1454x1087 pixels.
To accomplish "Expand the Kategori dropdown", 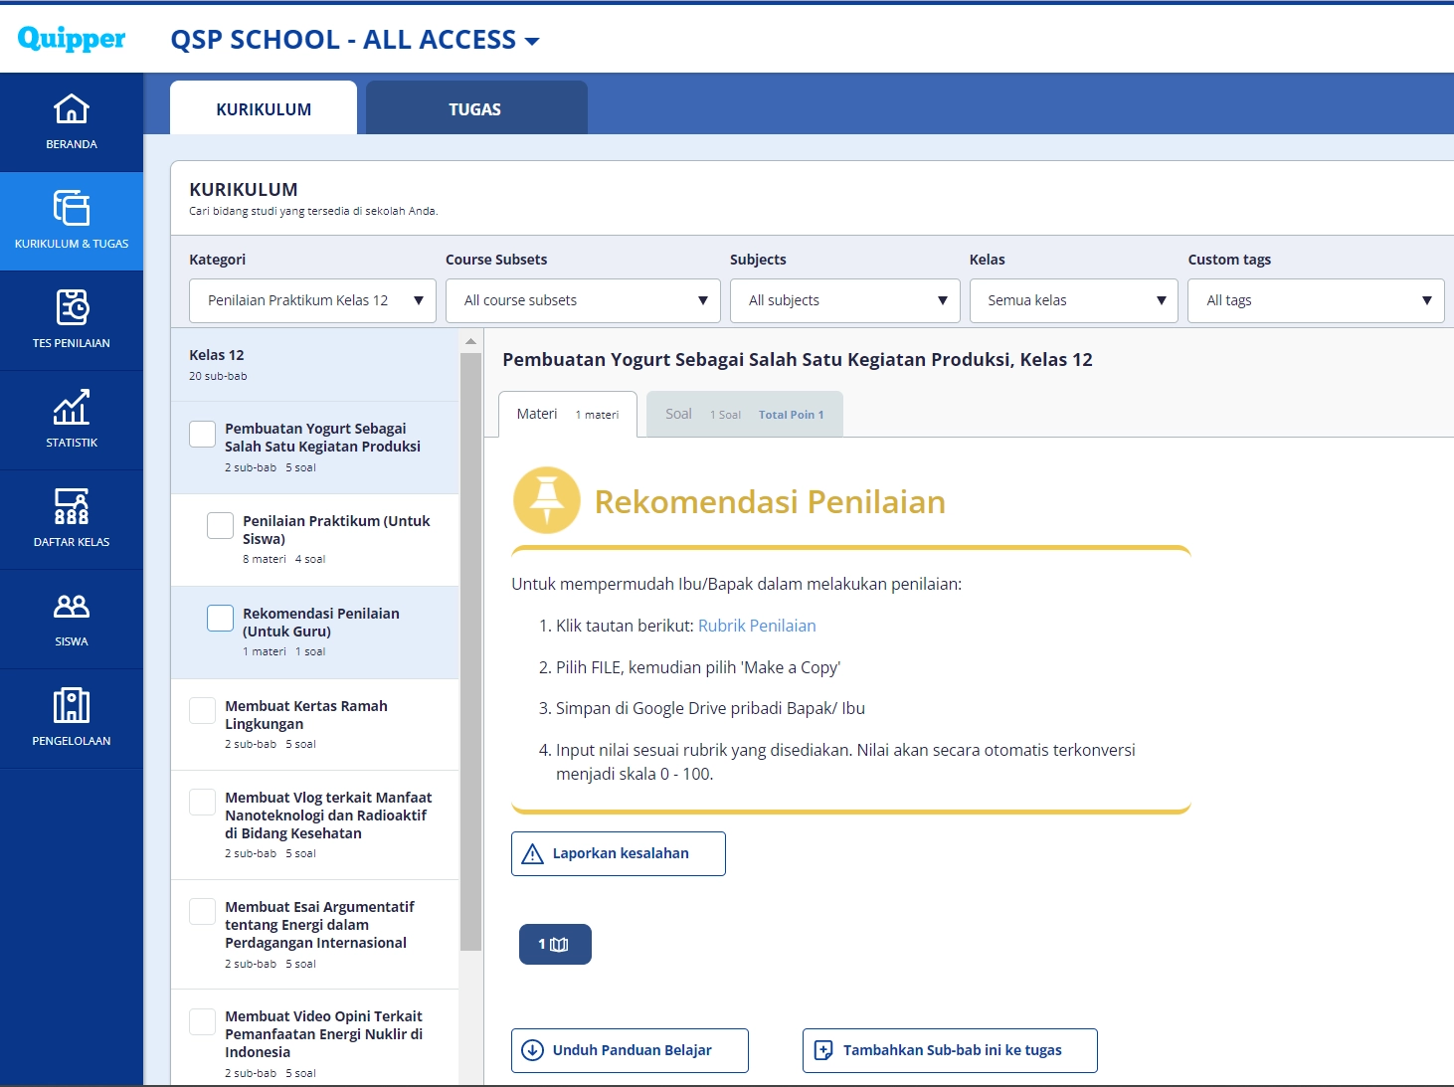I will pos(312,300).
